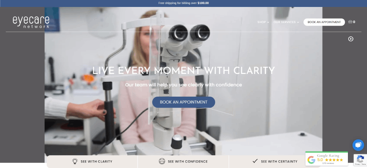367x168 pixels.
Task: Select the See With Clarity tab
Action: (x=92, y=161)
